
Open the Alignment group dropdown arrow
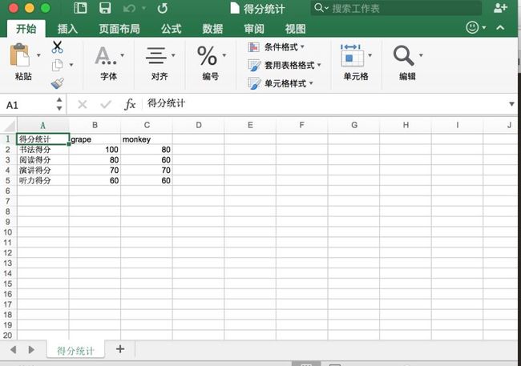173,55
